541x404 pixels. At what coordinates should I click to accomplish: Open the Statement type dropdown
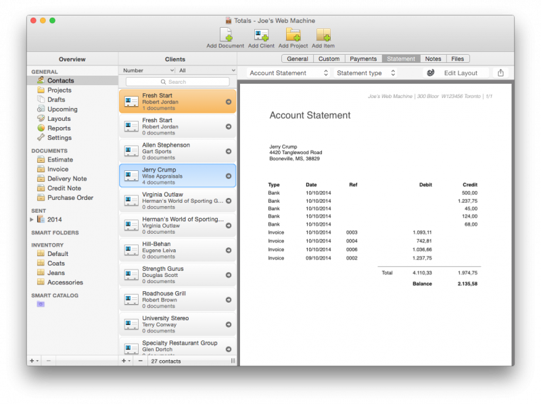365,73
